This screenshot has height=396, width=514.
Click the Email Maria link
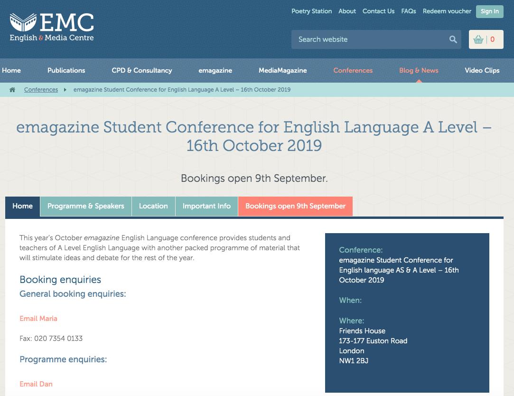click(x=38, y=319)
